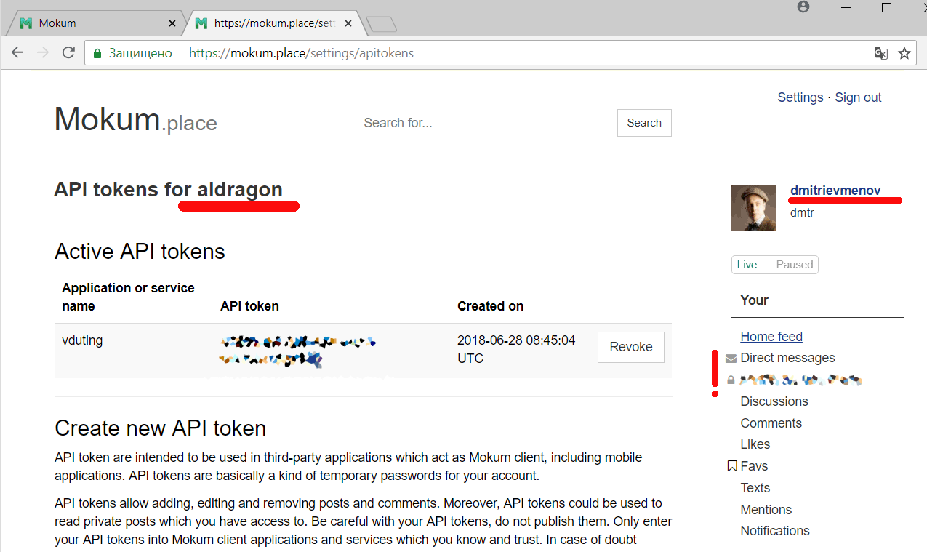Click the 'API tokens for aldragon' heading
Image resolution: width=927 pixels, height=552 pixels.
[168, 189]
